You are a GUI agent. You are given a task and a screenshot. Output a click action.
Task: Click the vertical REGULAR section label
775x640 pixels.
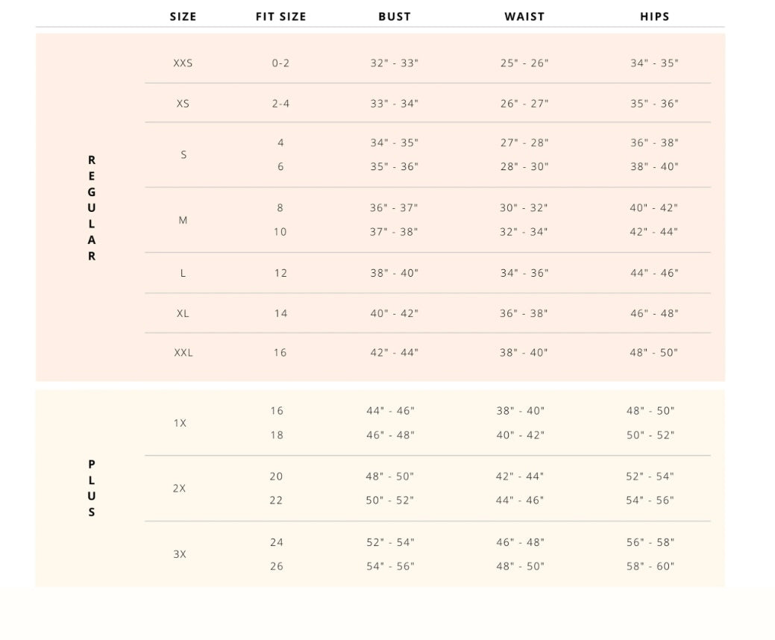92,208
